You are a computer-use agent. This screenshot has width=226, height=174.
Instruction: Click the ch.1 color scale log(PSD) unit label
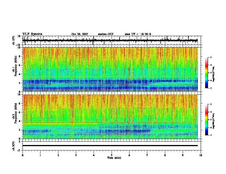point(214,74)
